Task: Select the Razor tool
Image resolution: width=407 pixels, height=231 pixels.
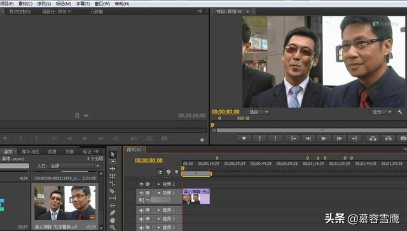Action: [x=113, y=191]
